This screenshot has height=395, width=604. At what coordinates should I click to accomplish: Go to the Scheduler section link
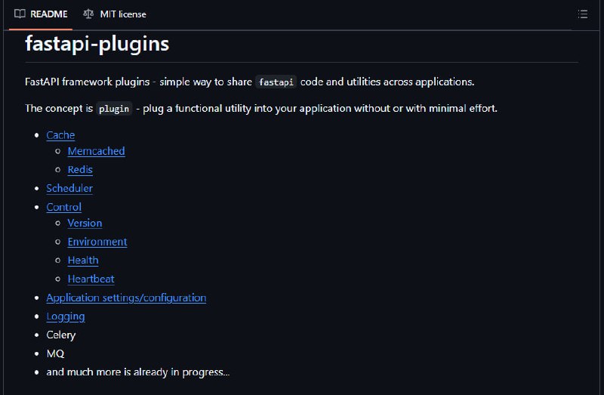69,188
